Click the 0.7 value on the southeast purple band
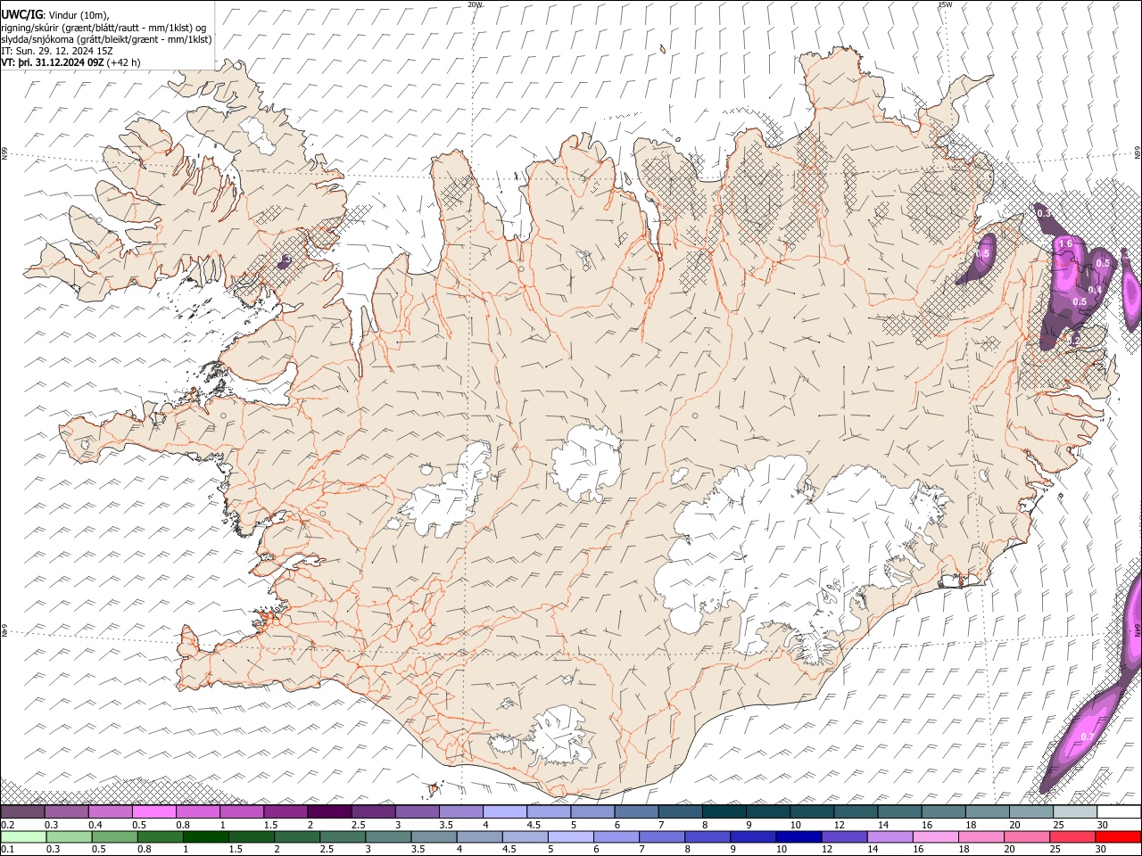Screen dimensions: 1142x856 click(x=1088, y=737)
